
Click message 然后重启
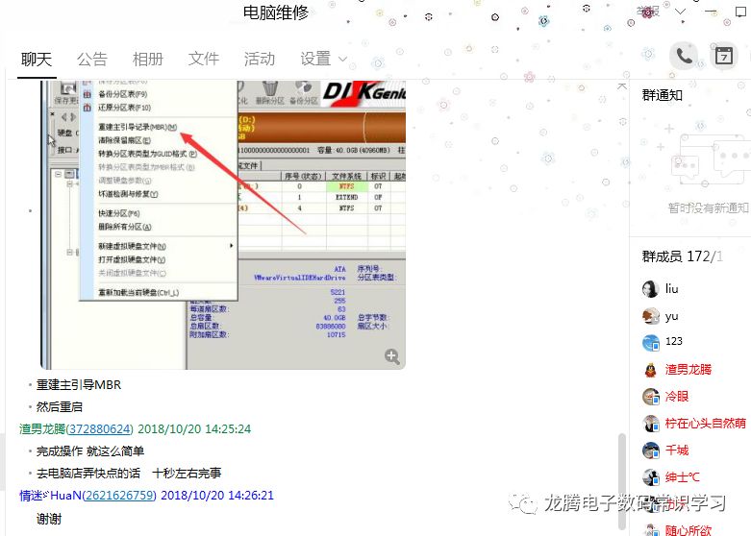point(60,406)
